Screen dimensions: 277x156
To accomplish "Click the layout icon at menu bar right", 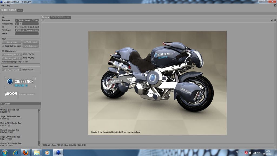I will (x=275, y=5).
